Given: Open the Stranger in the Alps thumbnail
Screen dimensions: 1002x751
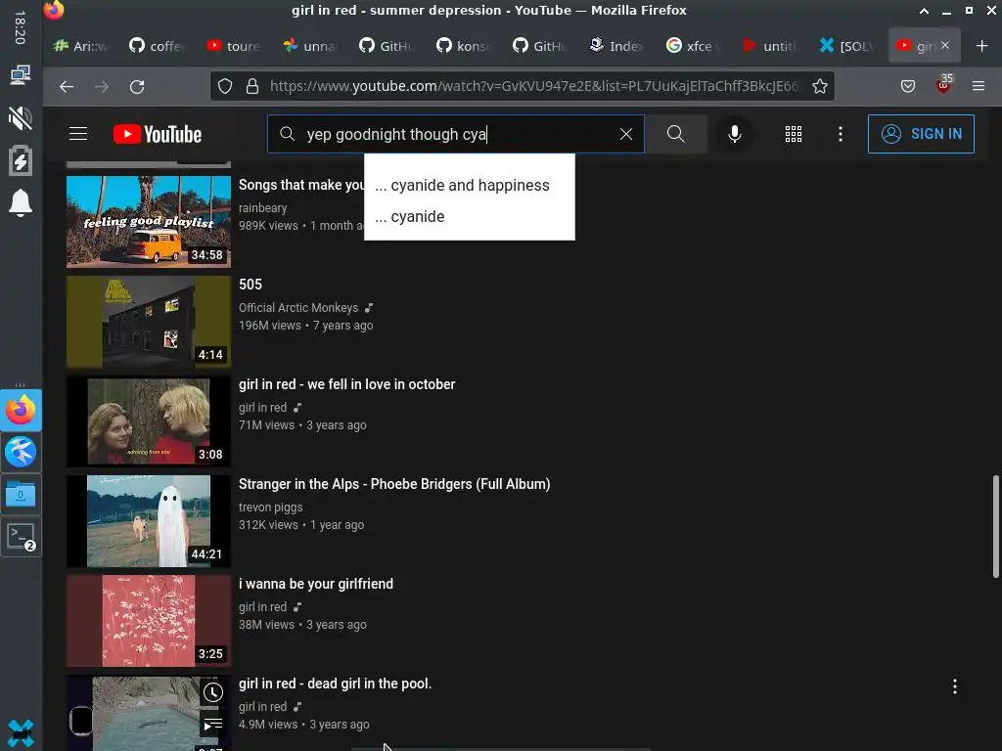Looking at the screenshot, I should tap(149, 520).
